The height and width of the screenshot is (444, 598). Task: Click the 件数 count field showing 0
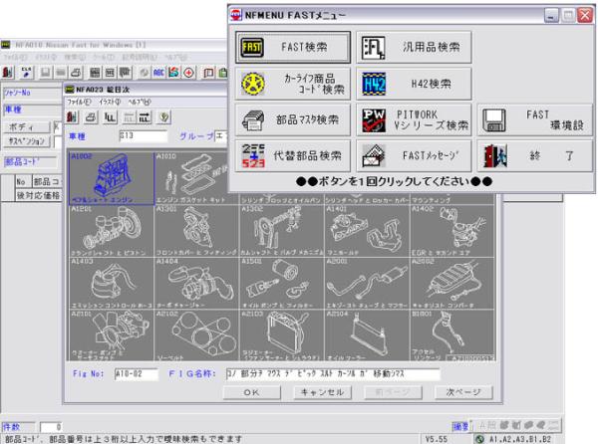[x=51, y=427]
